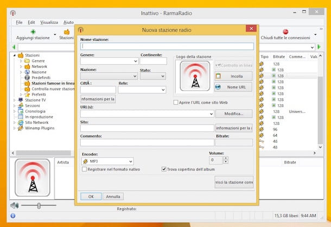Viewport: 331px width, 227px height.
Task: Click the Bitrate column header in station list
Action: click(279, 56)
